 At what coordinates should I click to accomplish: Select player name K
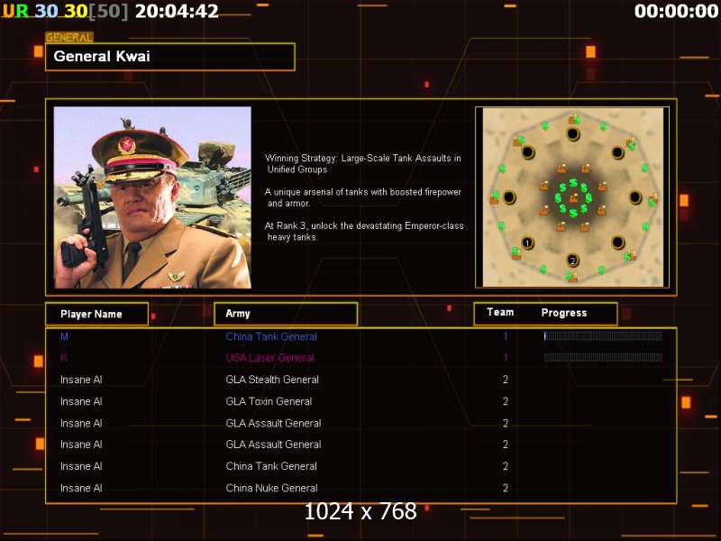click(x=64, y=358)
